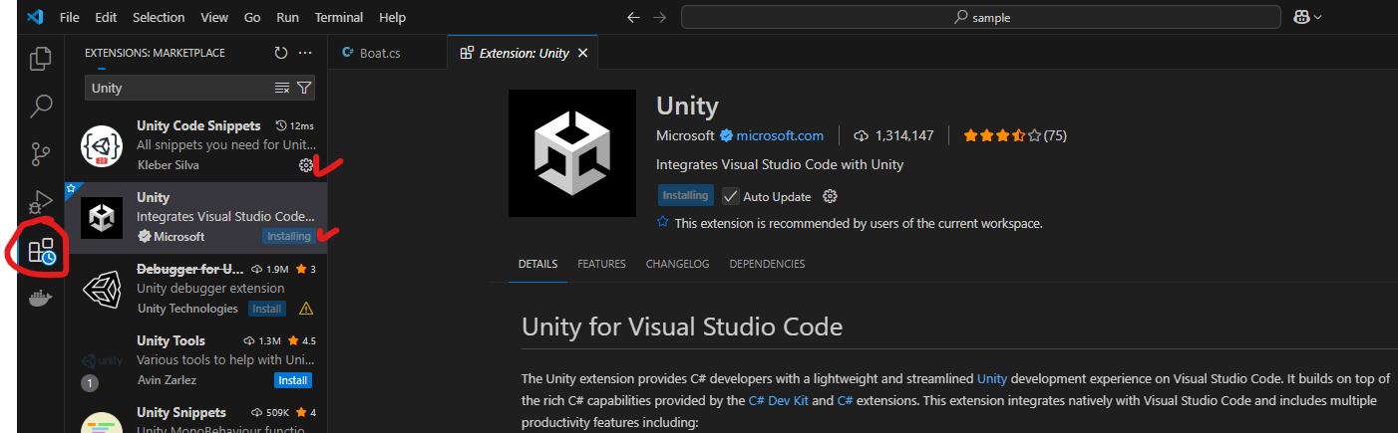Open the Selection menu
The width and height of the screenshot is (1398, 433).
pos(159,17)
